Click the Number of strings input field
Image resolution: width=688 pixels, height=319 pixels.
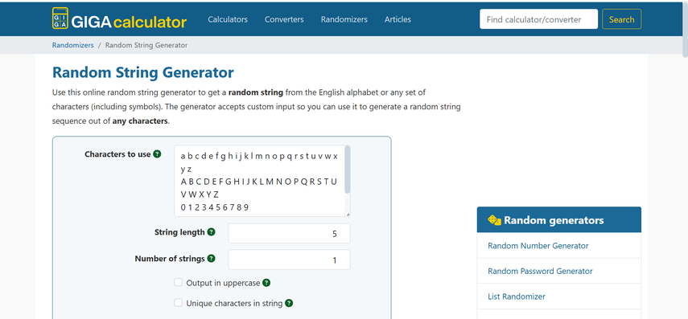coord(289,260)
